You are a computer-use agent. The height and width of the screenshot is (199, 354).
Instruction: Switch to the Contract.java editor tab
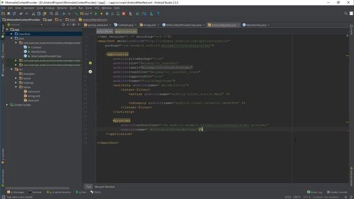point(126,25)
